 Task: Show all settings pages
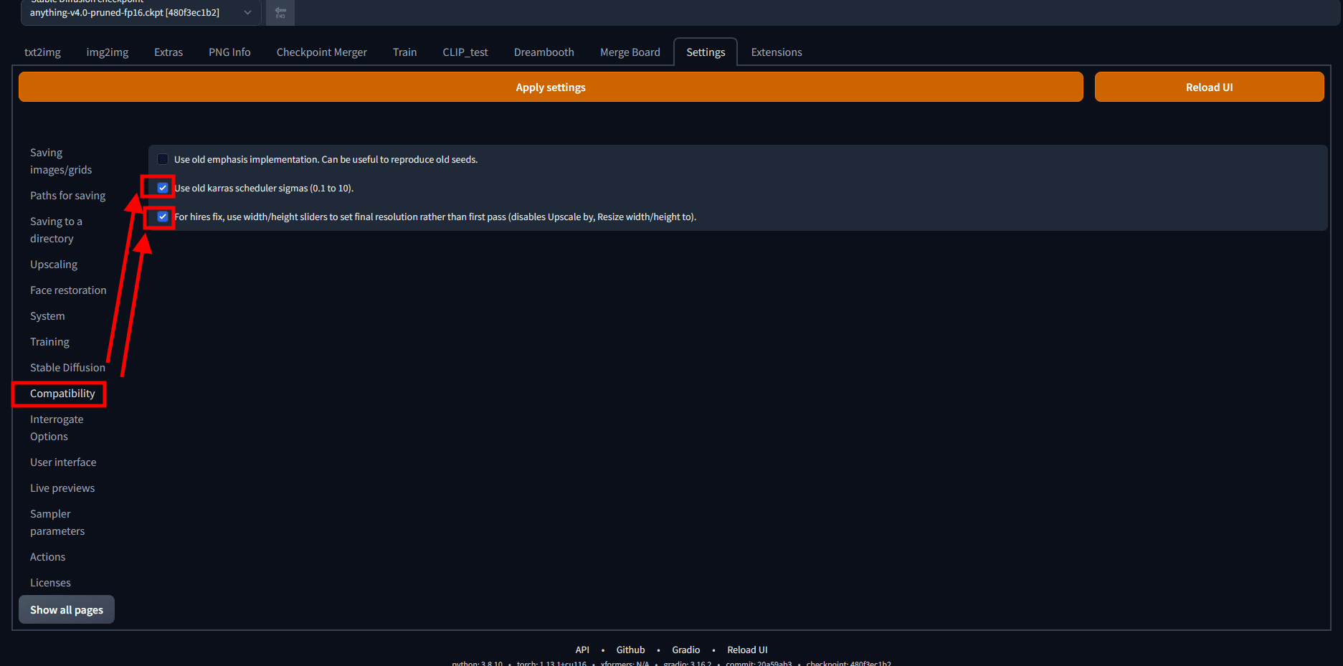click(x=67, y=609)
